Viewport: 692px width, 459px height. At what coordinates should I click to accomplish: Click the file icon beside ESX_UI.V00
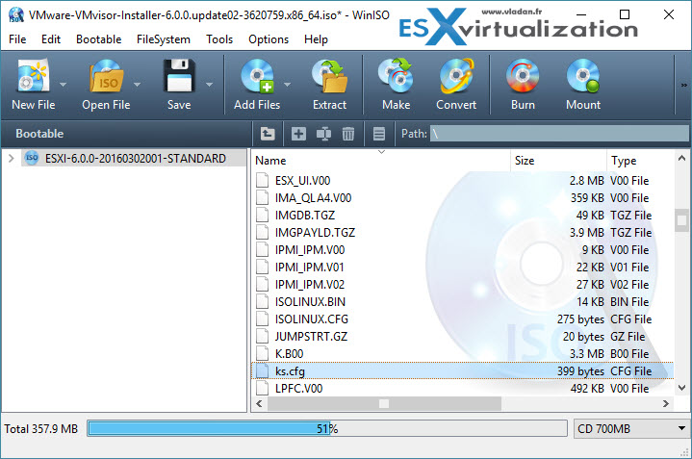click(x=263, y=180)
